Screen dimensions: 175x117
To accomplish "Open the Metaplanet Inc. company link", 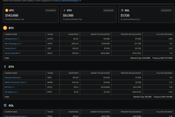I will click(x=12, y=39).
